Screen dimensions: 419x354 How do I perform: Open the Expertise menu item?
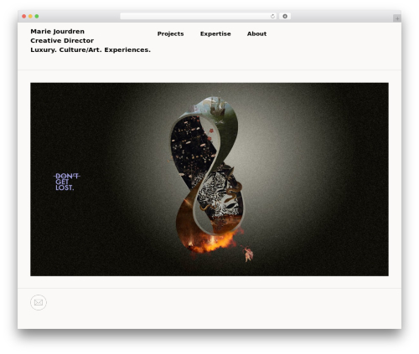click(215, 33)
